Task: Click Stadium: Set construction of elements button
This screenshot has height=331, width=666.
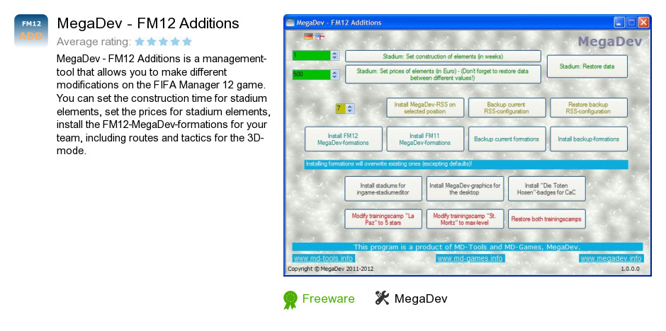Action: pos(443,57)
